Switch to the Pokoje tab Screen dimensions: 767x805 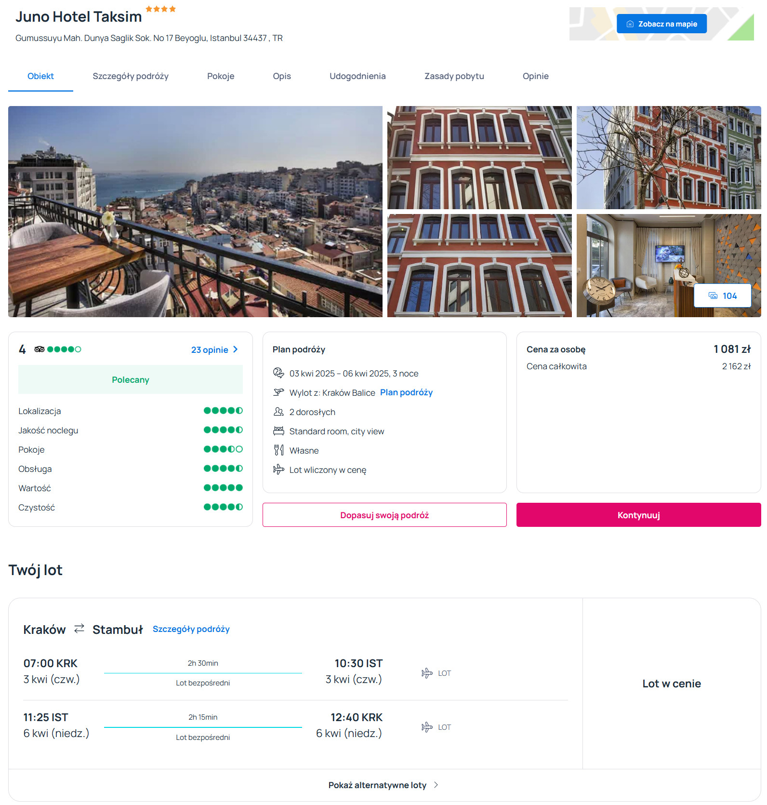pyautogui.click(x=221, y=76)
